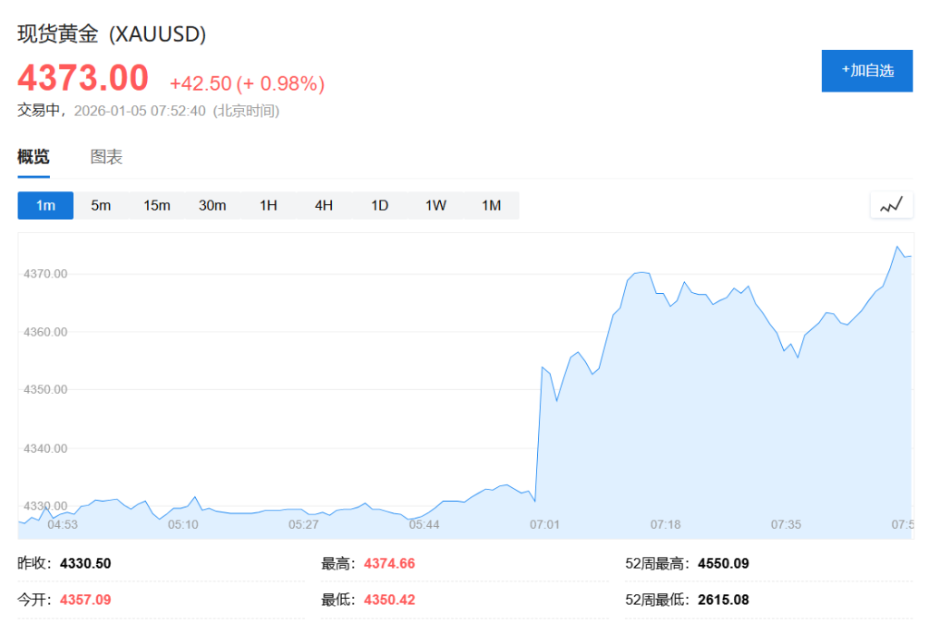Choose the 1M monthly timeframe

[x=491, y=205]
